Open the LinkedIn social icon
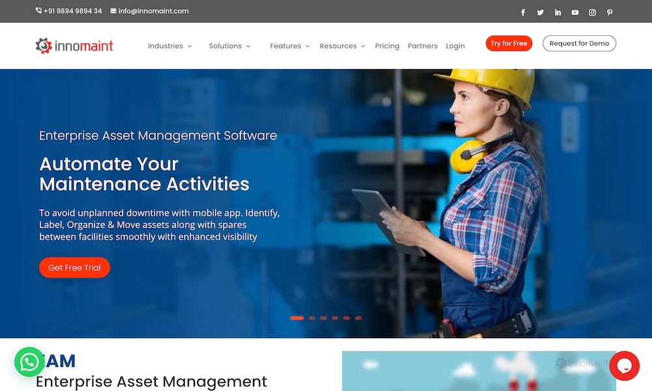This screenshot has width=652, height=391. click(x=558, y=12)
